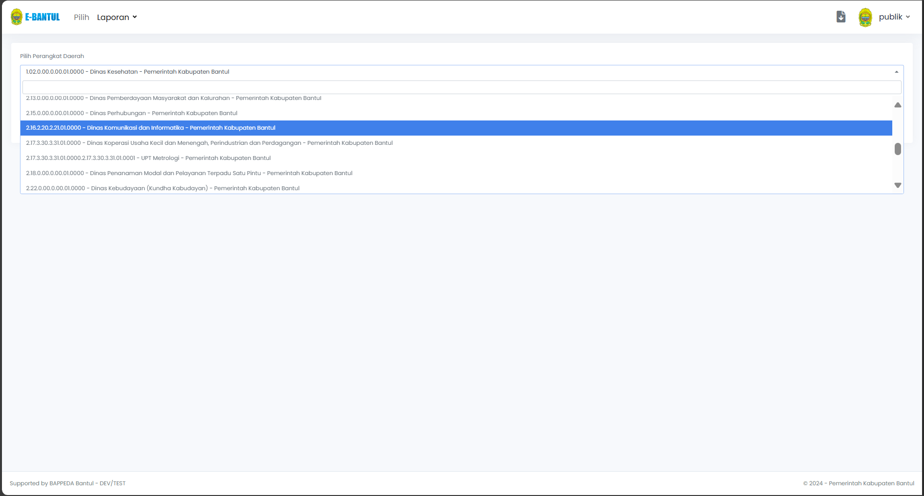Pick the UPT Metrologi option

tap(456, 158)
